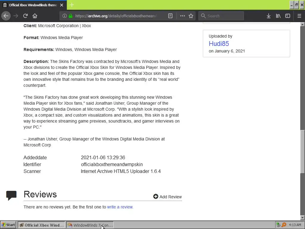Click the upload date January 6, 2021
Viewport: 305px width, 229px height.
coord(230,51)
